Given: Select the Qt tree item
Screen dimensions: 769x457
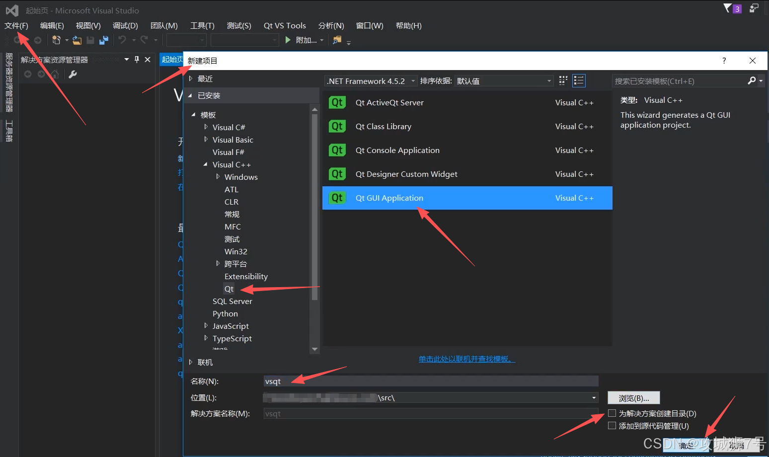Looking at the screenshot, I should [229, 289].
